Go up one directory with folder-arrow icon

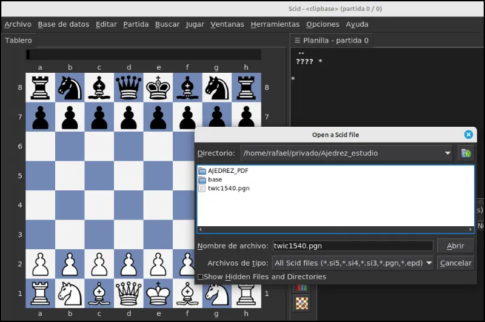pos(466,153)
